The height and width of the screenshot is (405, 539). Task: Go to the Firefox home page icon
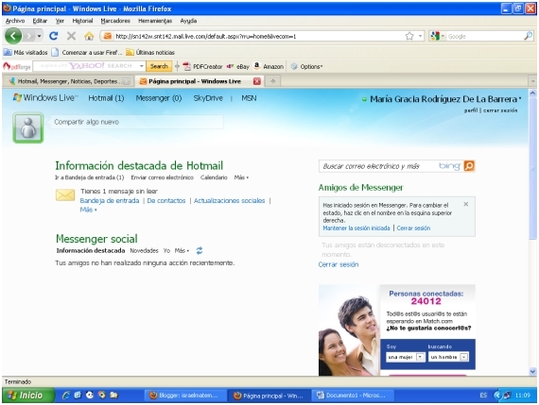tap(89, 36)
